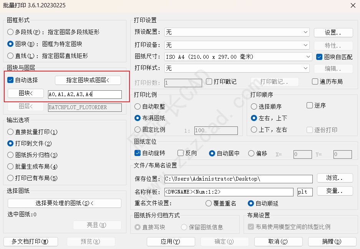Open the 打印样式 dropdown

237,68
